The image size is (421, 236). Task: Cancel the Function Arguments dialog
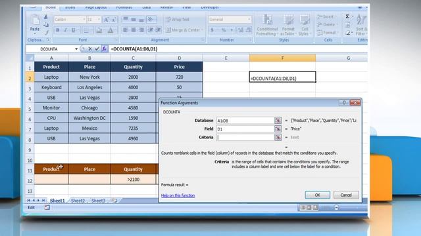click(346, 195)
